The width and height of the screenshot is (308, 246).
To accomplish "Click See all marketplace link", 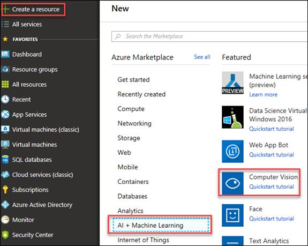I will point(202,57).
